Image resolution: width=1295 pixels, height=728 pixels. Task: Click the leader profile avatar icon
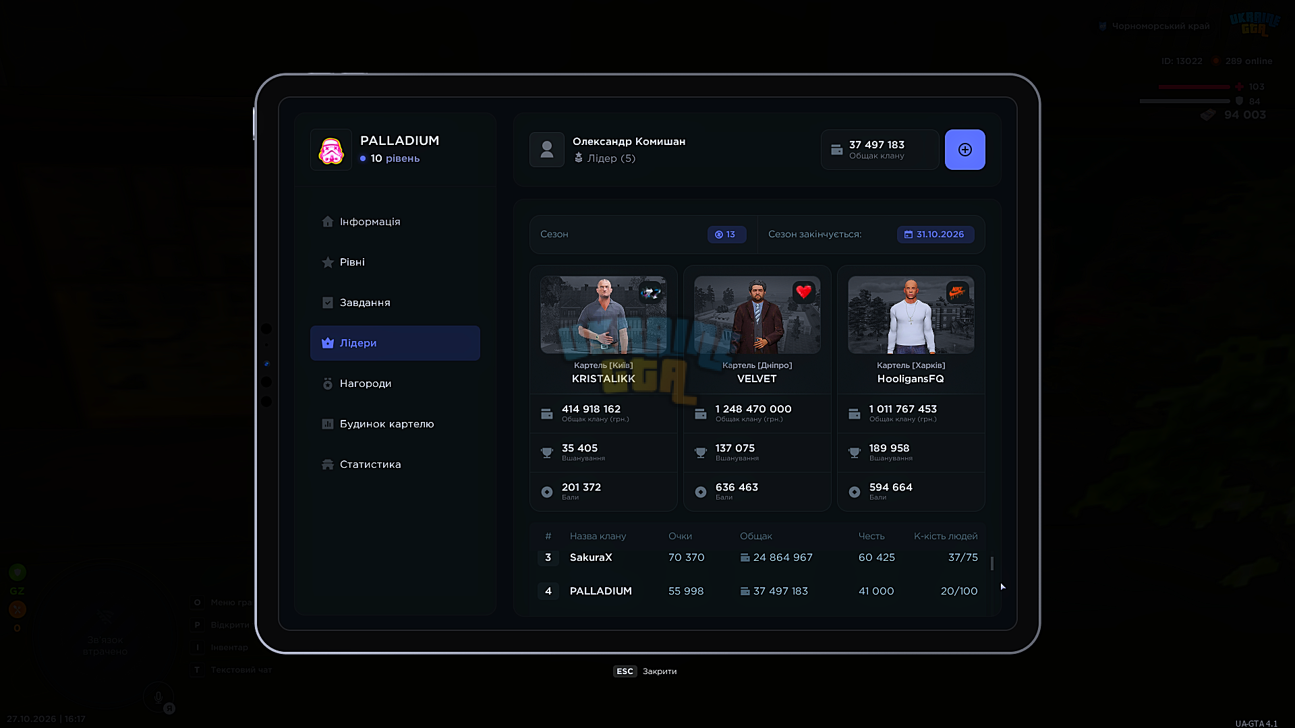547,150
